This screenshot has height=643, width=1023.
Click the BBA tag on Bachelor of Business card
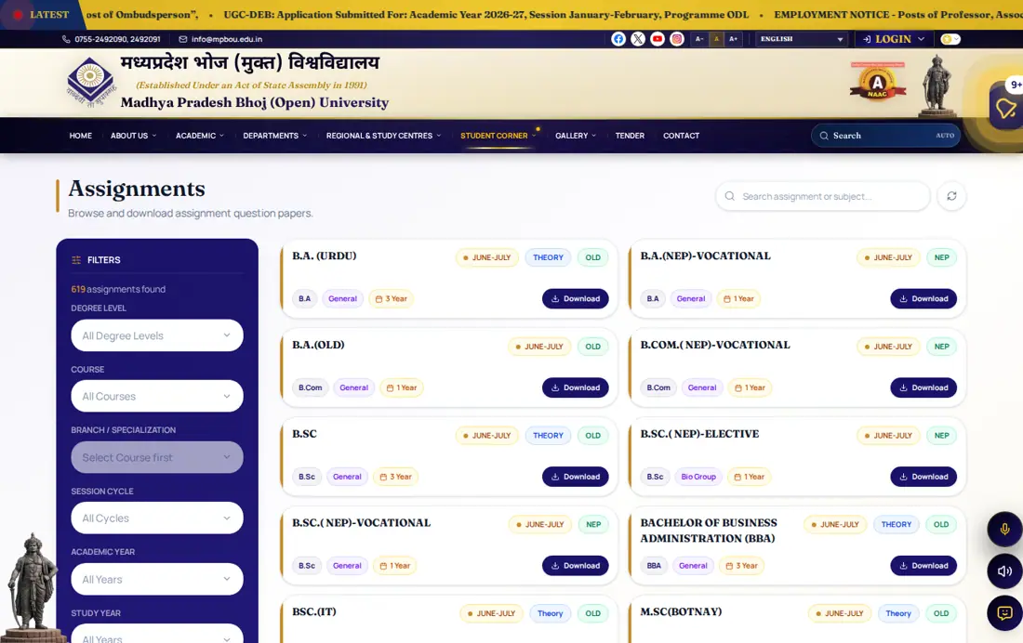click(x=654, y=565)
